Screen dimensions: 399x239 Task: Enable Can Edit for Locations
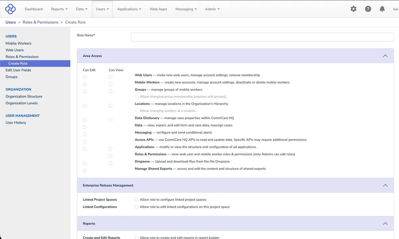tap(84, 106)
